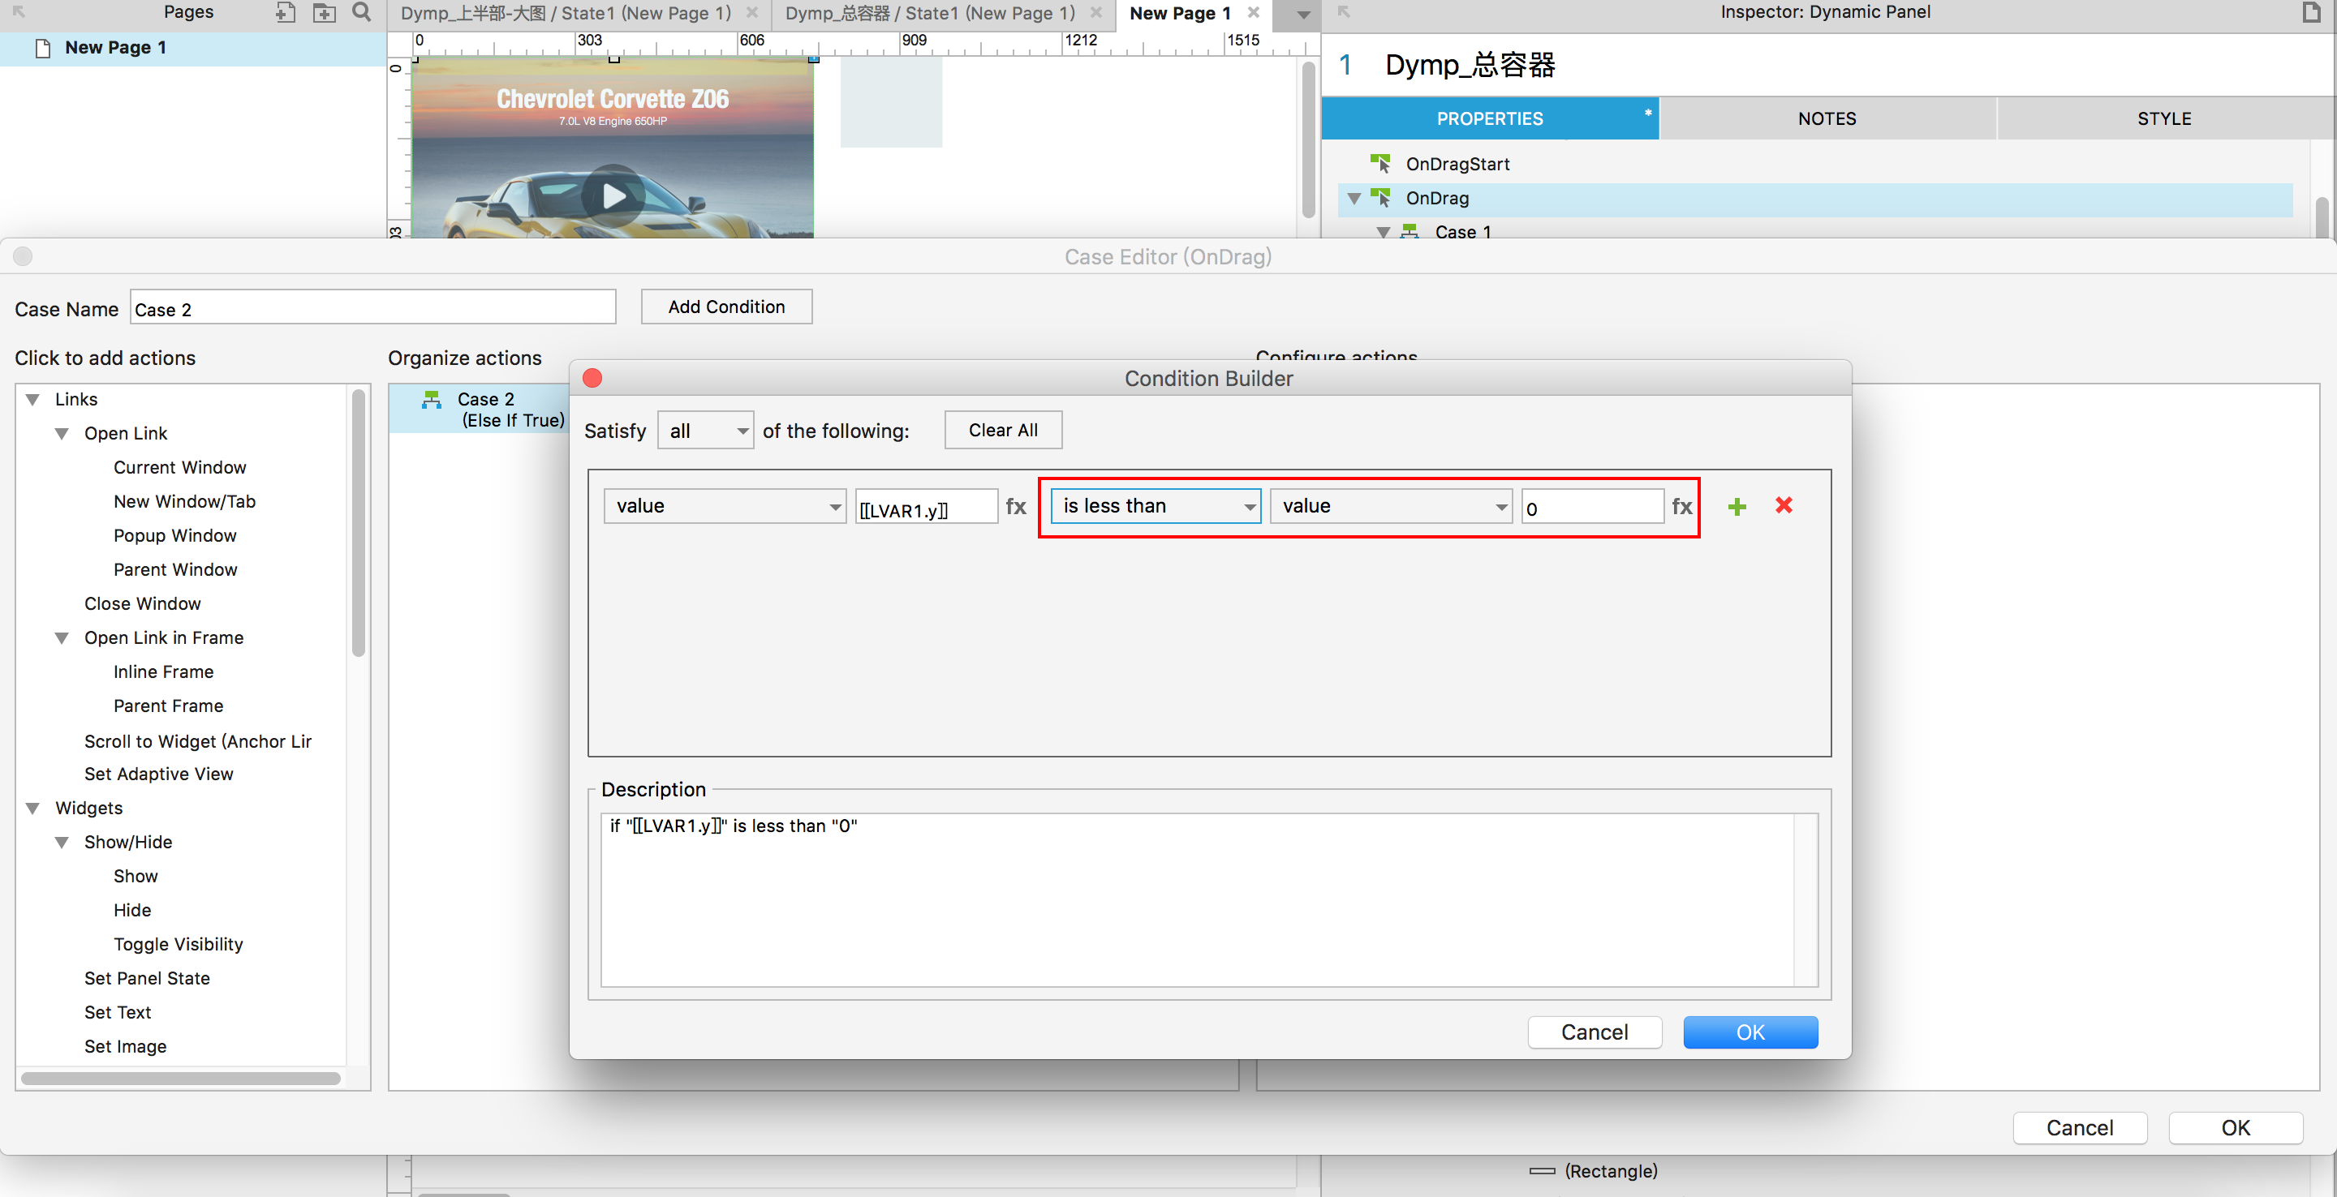2337x1197 pixels.
Task: Collapse the Widgets actions group
Action: [x=32, y=808]
